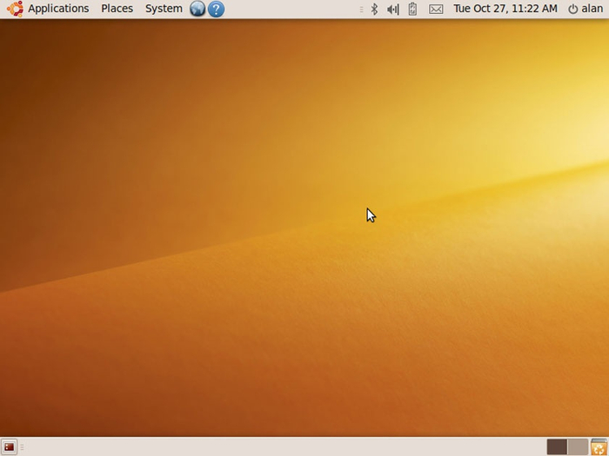Open the Applications menu
This screenshot has width=609, height=456.
pyautogui.click(x=58, y=9)
